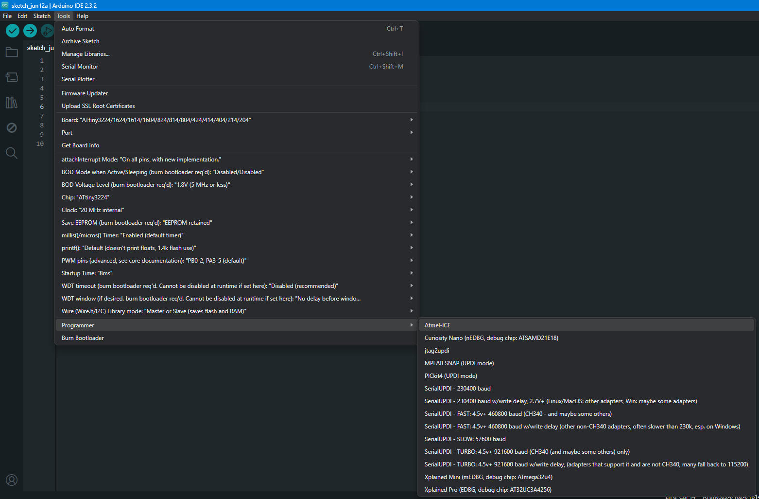Select SerialUPDI 230400 baud w/write delay
The image size is (759, 499).
click(586, 401)
